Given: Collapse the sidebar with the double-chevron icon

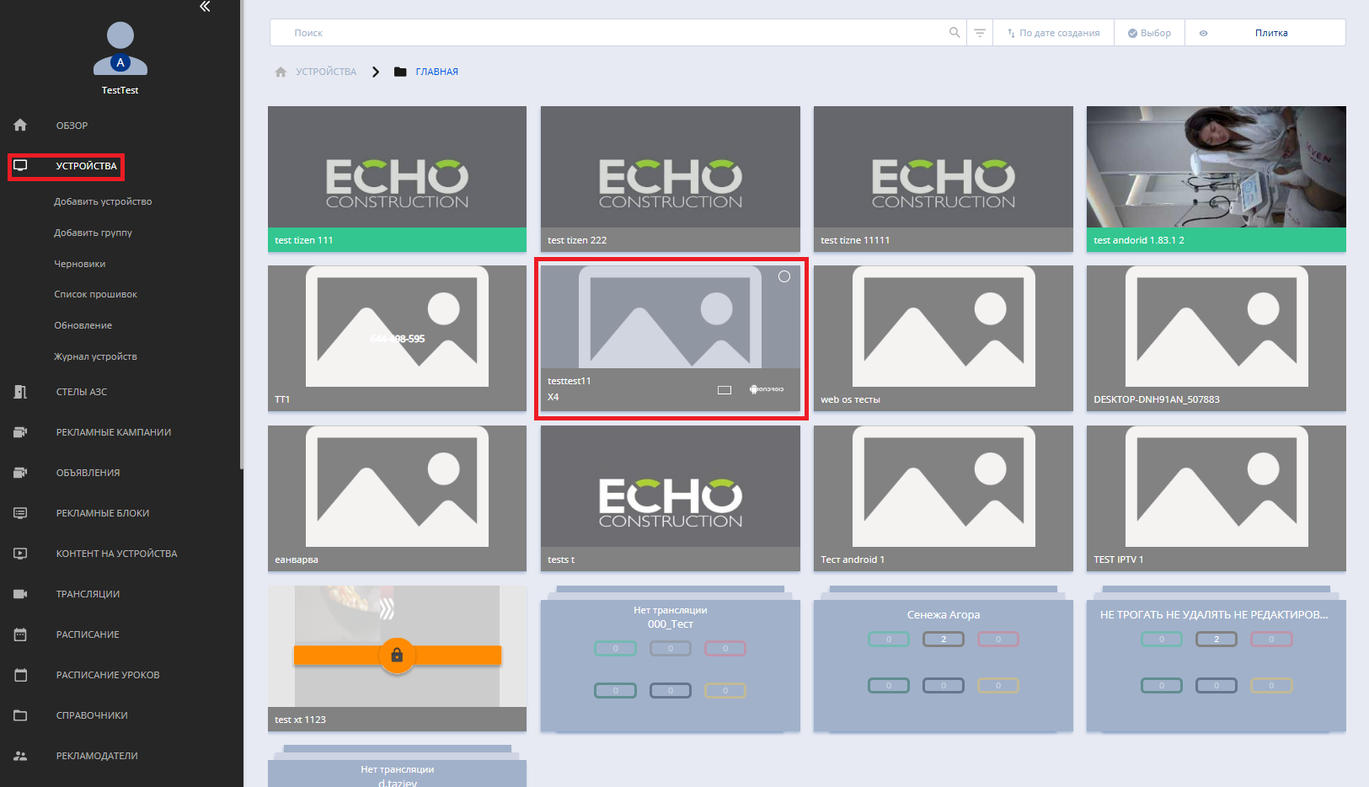Looking at the screenshot, I should click(205, 7).
